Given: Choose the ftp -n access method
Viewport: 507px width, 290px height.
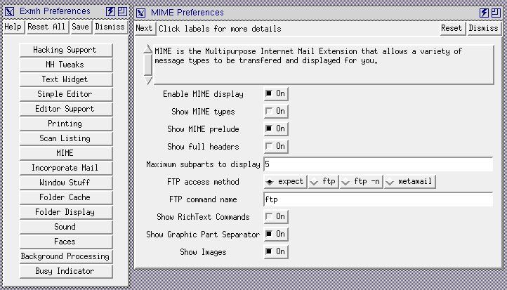Looking at the screenshot, I should 361,182.
